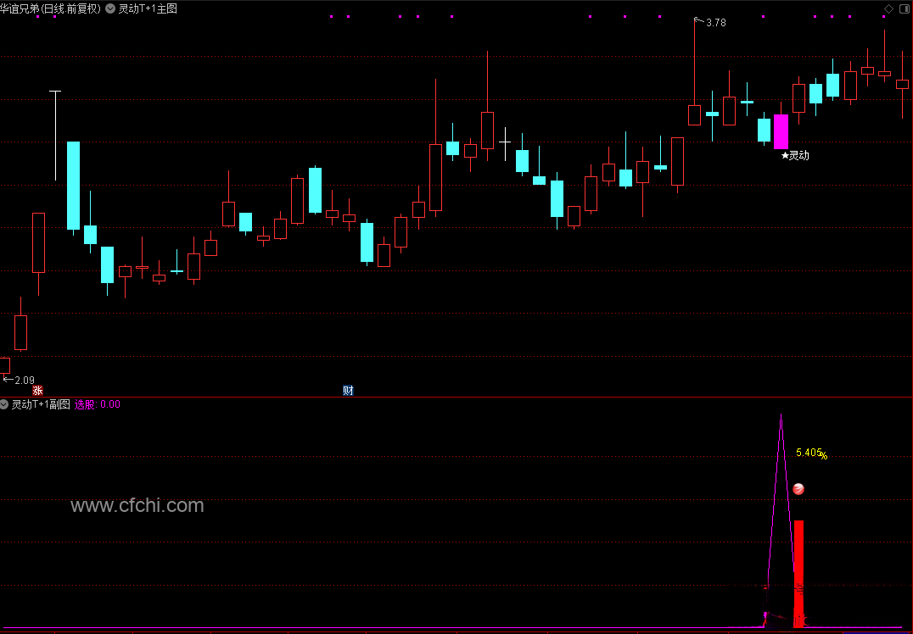Click the diamond icon at chart top-right
This screenshot has width=913, height=634.
[x=888, y=8]
